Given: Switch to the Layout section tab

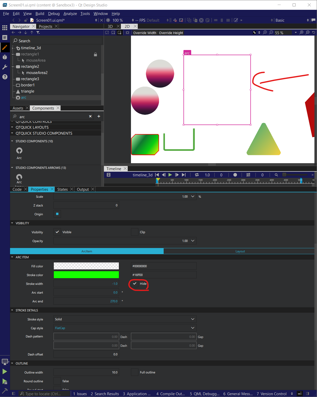Looking at the screenshot, I should tap(240, 251).
